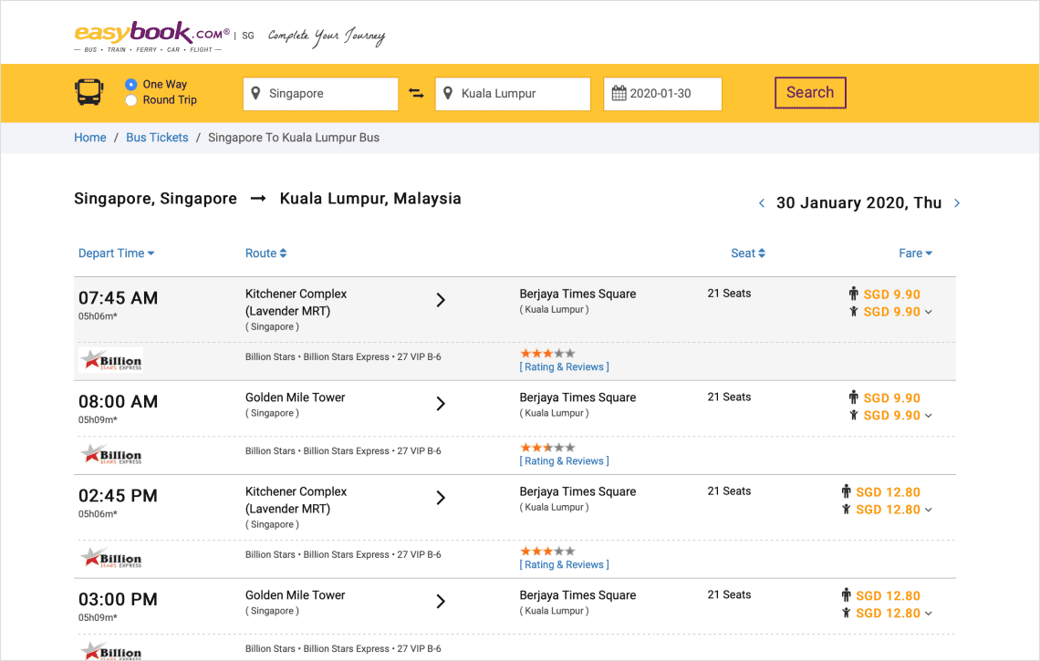Open Bus Tickets breadcrumb link
The width and height of the screenshot is (1040, 661).
(157, 138)
